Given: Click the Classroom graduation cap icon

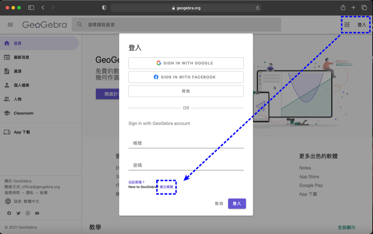Looking at the screenshot, I should (7, 113).
